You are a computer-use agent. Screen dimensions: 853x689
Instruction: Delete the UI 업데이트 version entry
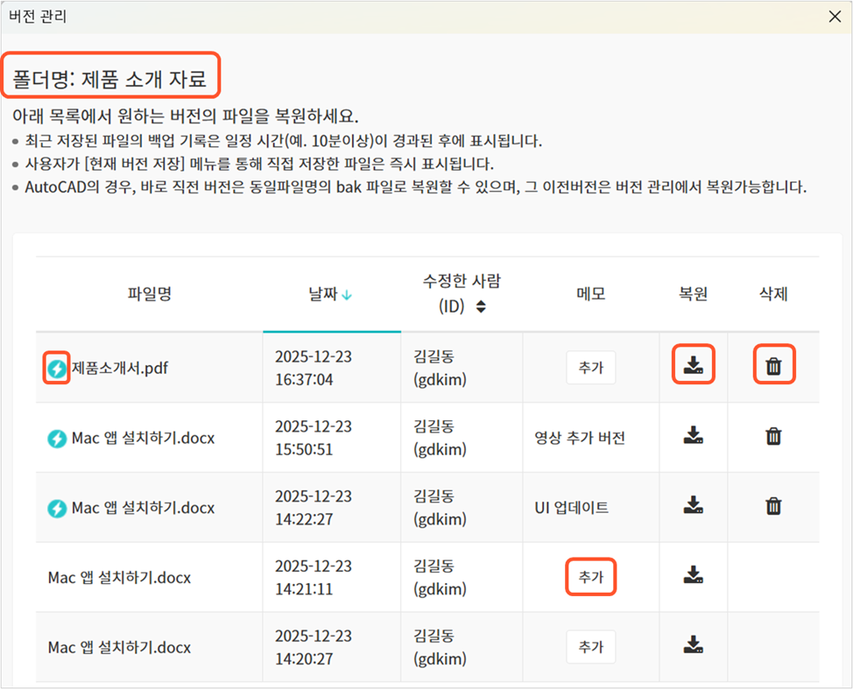point(773,506)
